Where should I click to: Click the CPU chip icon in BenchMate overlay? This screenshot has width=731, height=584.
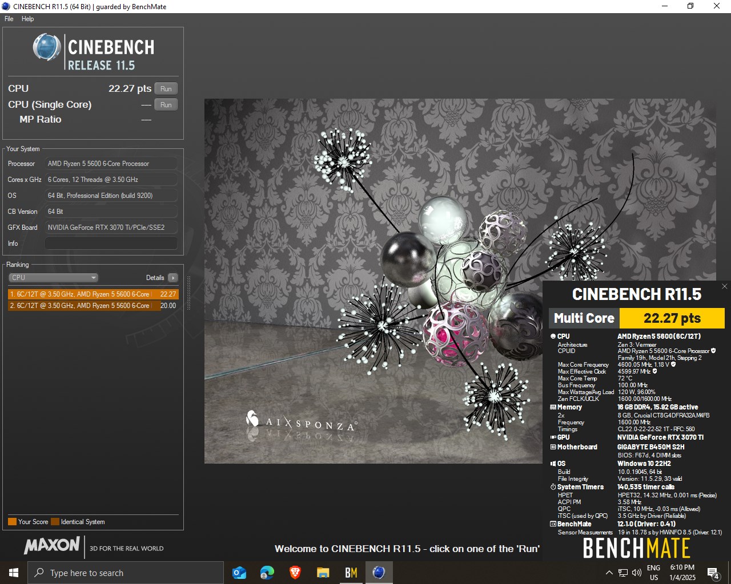click(x=553, y=336)
